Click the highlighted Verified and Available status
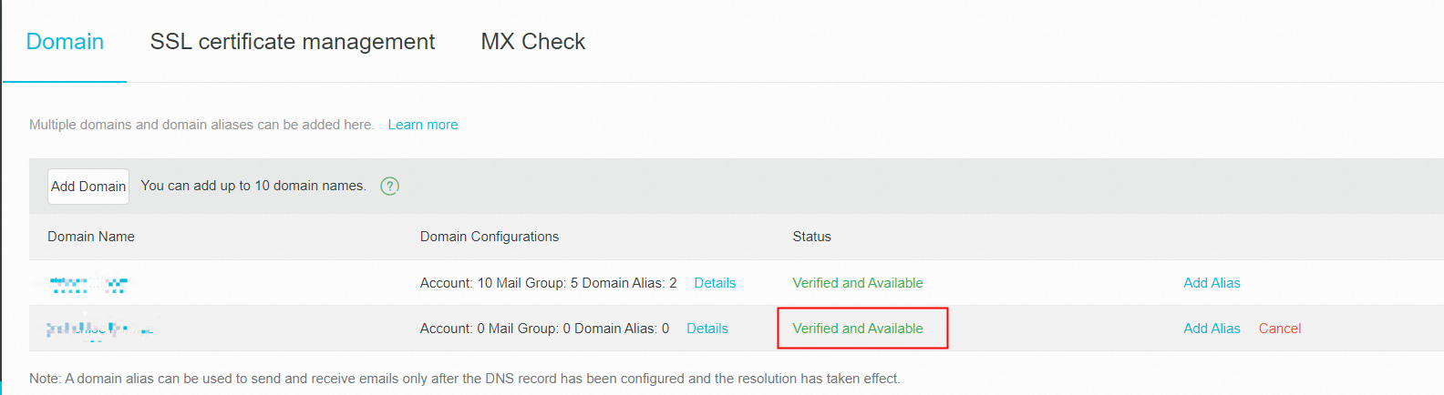Viewport: 1444px width, 395px height. coord(857,329)
